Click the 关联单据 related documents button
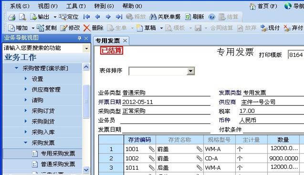Image resolution: width=304 pixels, height=175 pixels. point(165,17)
